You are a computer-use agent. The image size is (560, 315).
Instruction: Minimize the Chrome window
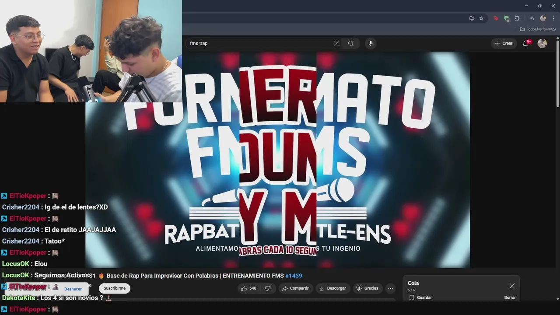pos(526,6)
